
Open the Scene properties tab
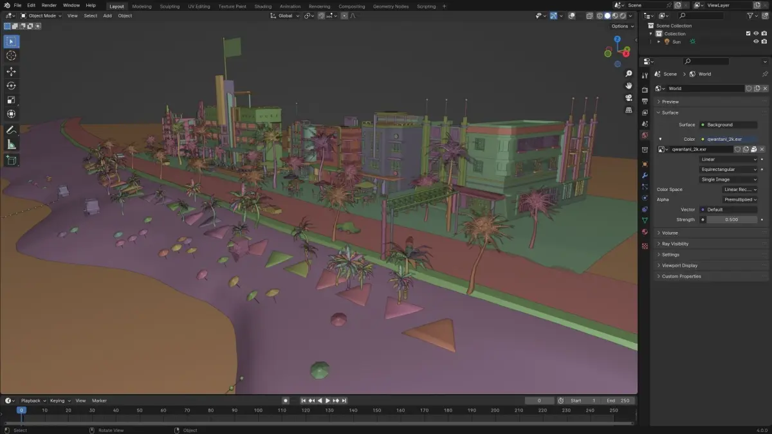(x=645, y=123)
